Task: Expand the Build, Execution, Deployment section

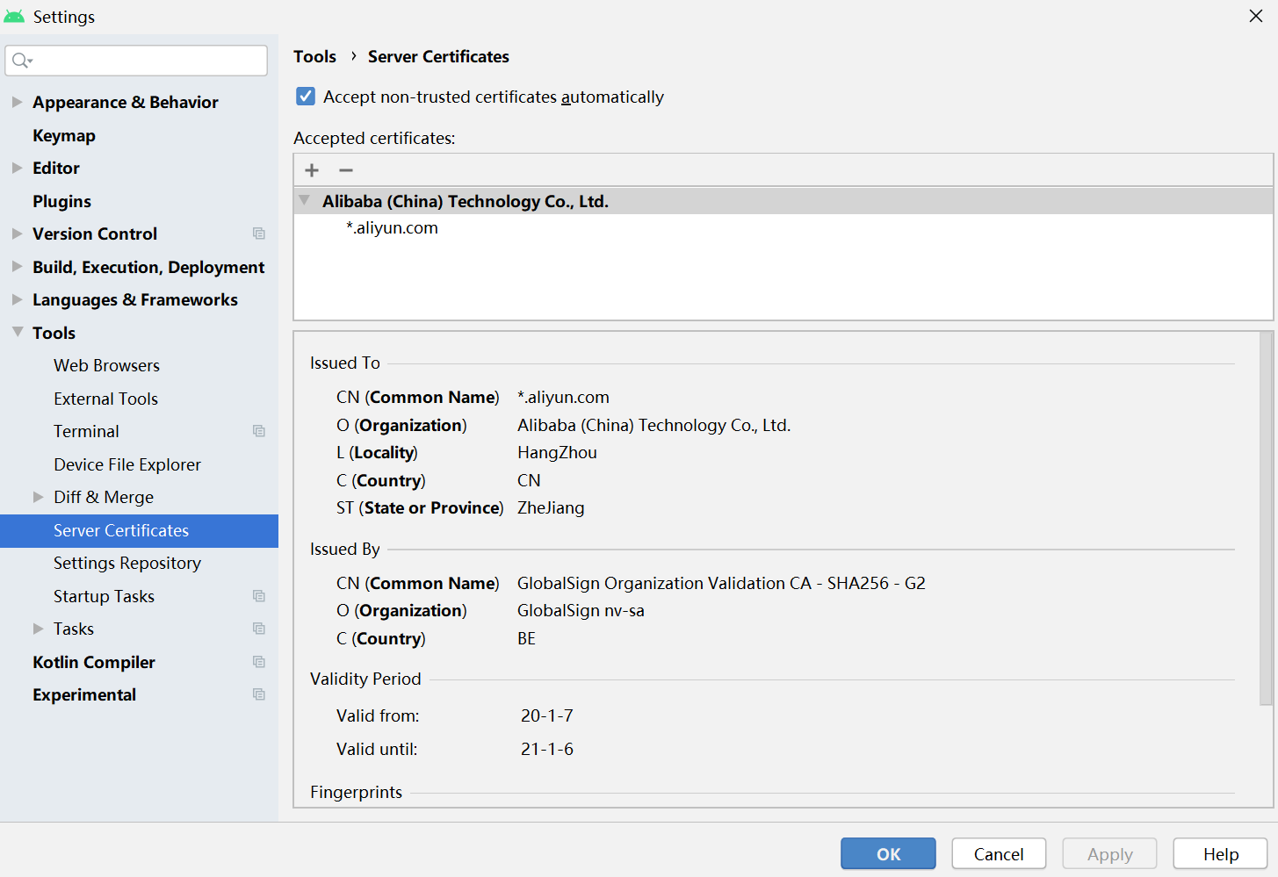Action: tap(17, 267)
